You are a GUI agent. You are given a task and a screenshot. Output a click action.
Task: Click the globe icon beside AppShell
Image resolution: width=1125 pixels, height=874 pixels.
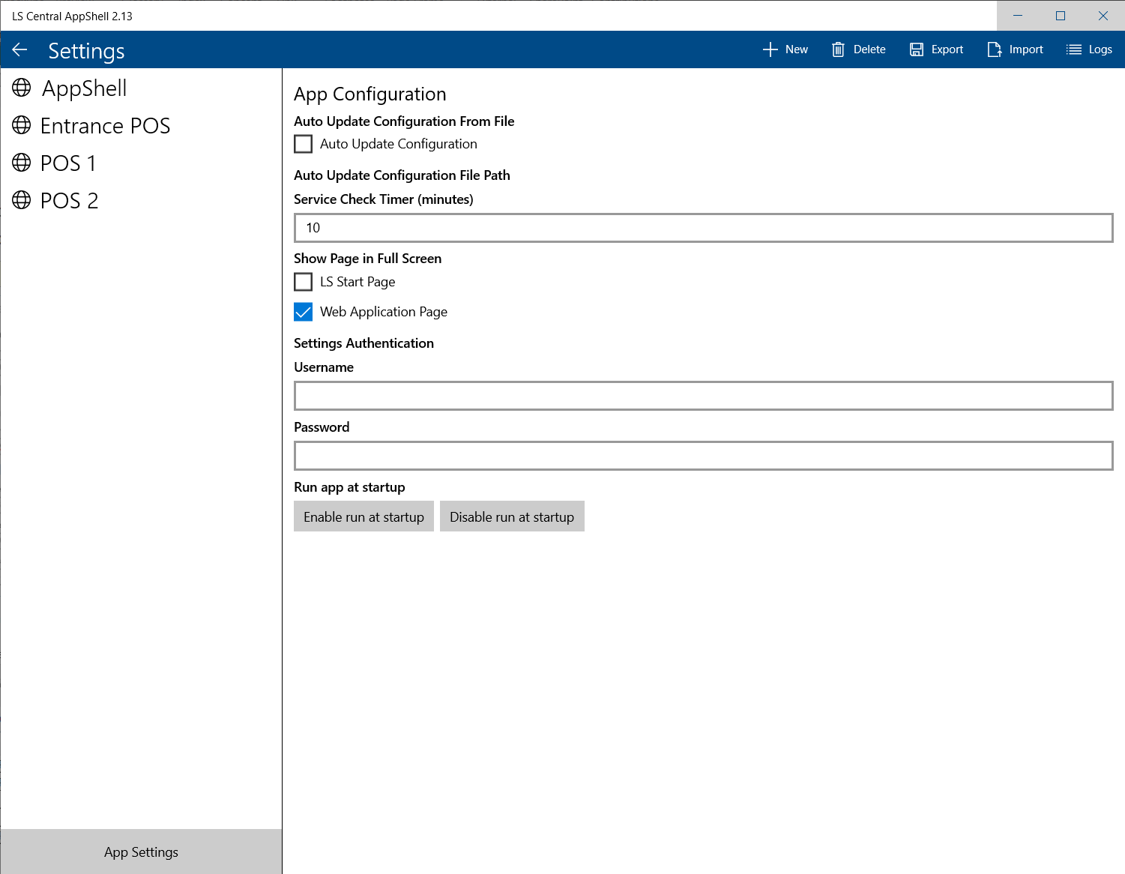pos(22,88)
